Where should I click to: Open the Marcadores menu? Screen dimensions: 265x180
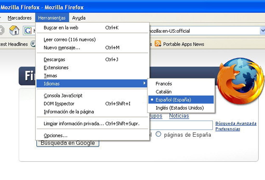19,18
